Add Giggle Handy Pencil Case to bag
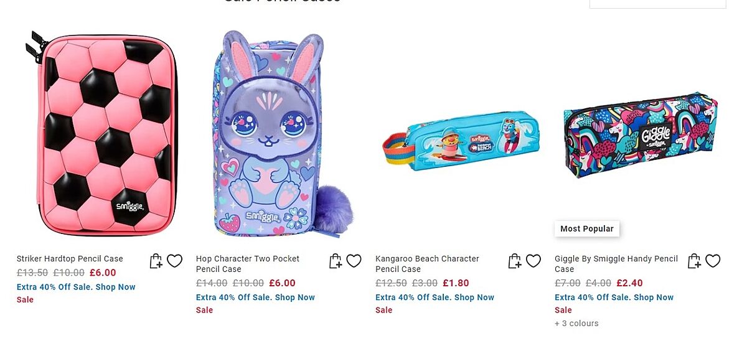Image resolution: width=747 pixels, height=351 pixels. tap(693, 261)
